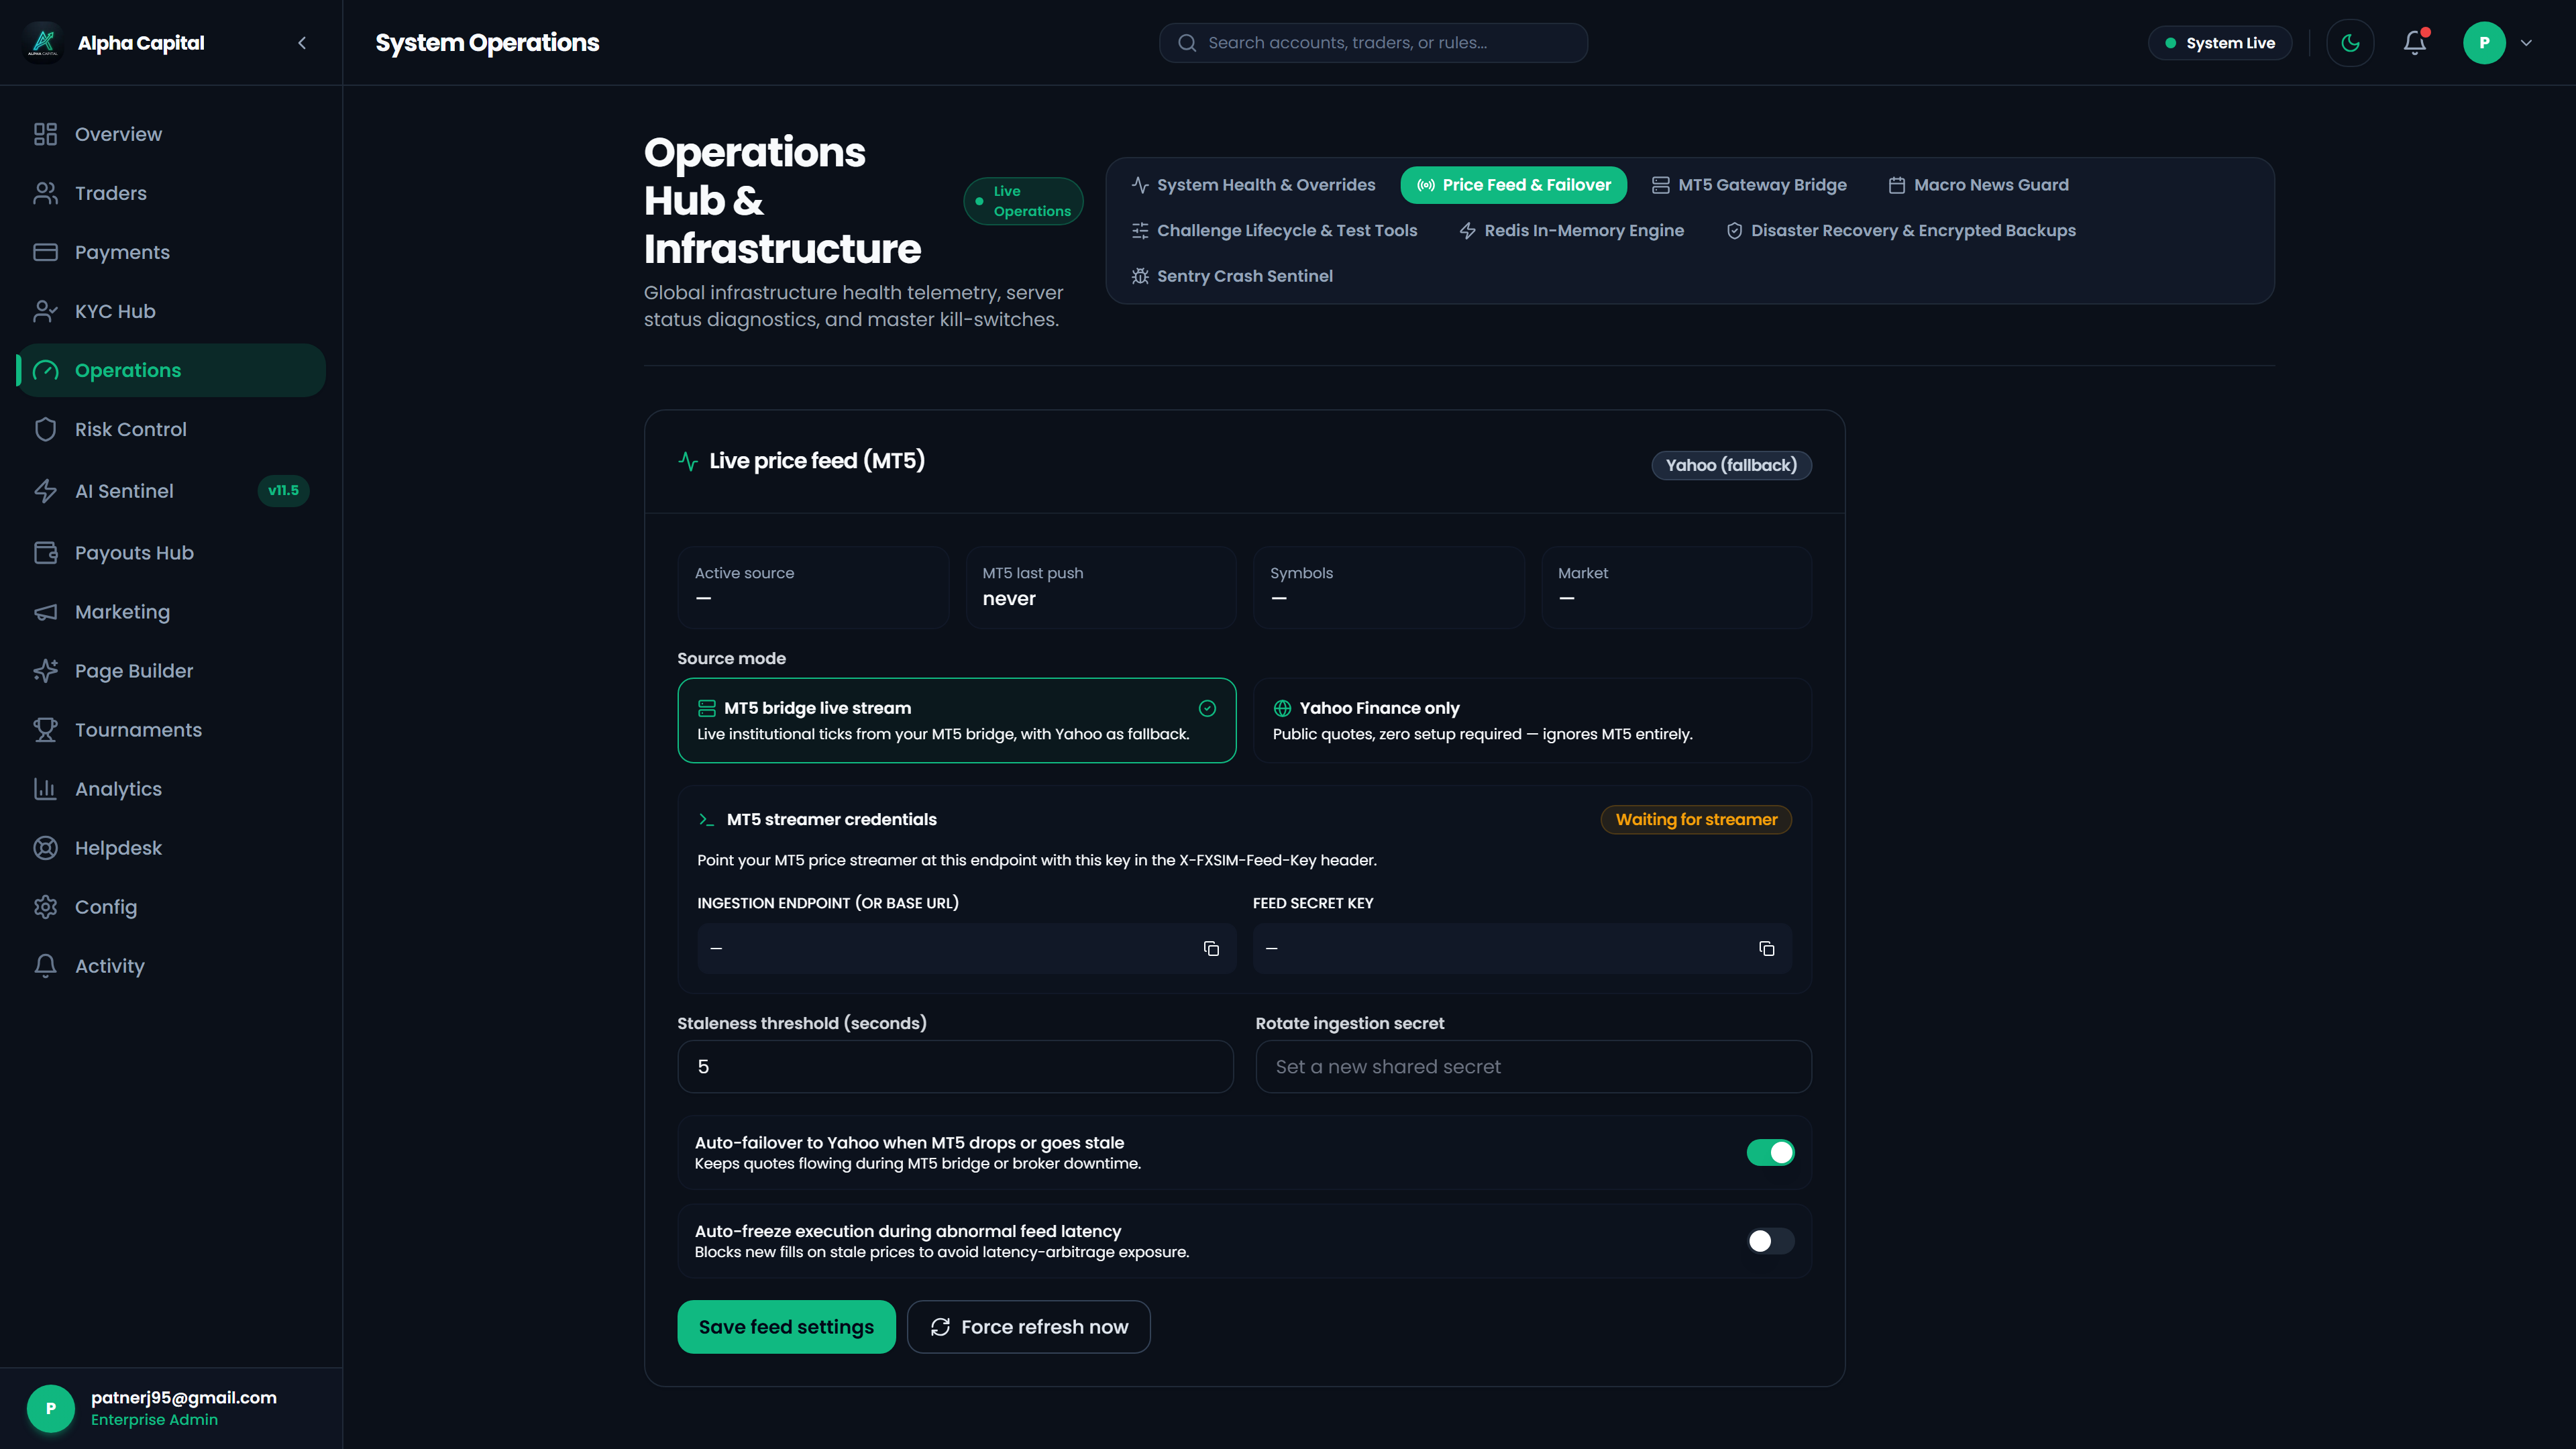
Task: Select the Price Feed & Failover tab
Action: [x=1514, y=185]
